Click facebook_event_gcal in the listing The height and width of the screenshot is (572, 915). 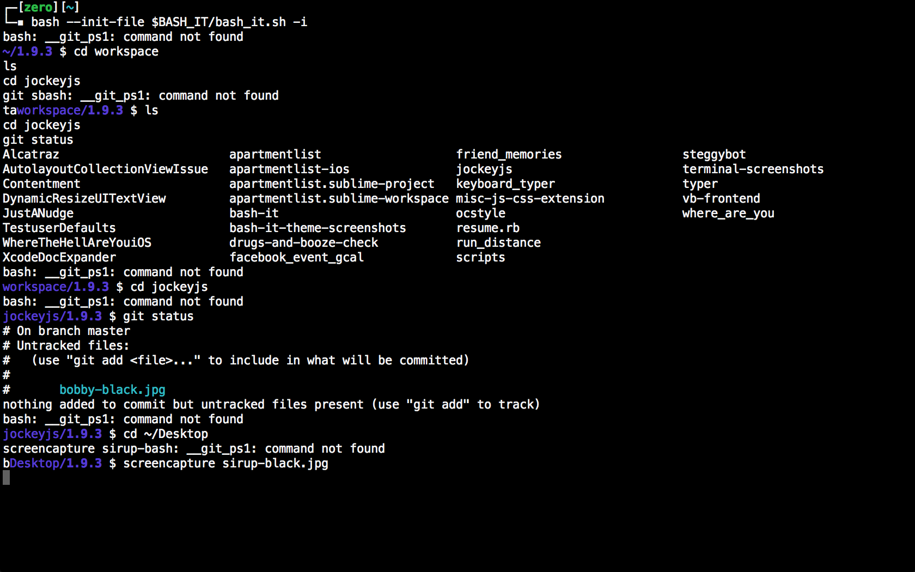(x=296, y=258)
